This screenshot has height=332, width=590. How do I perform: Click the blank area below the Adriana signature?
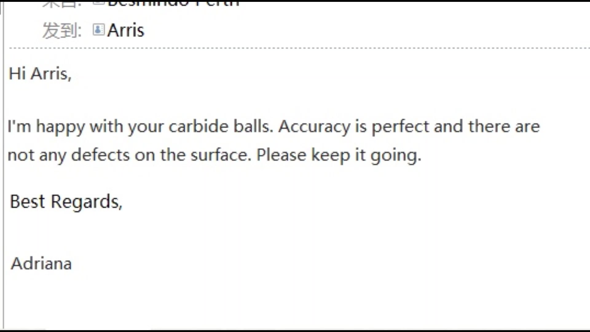click(295, 301)
